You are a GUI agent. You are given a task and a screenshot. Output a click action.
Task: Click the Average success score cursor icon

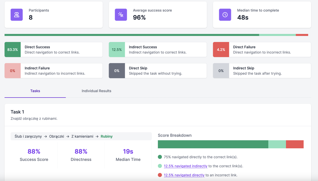click(x=121, y=15)
